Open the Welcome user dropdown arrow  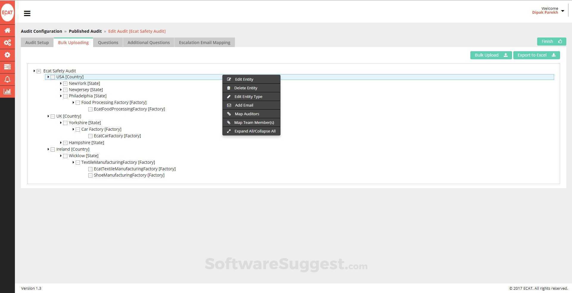click(x=563, y=10)
